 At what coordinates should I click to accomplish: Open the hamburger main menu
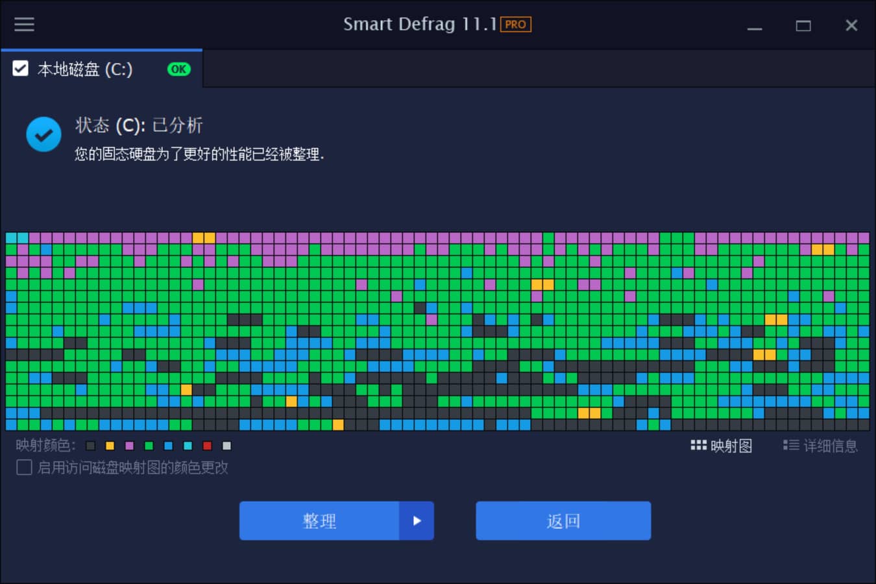click(24, 25)
